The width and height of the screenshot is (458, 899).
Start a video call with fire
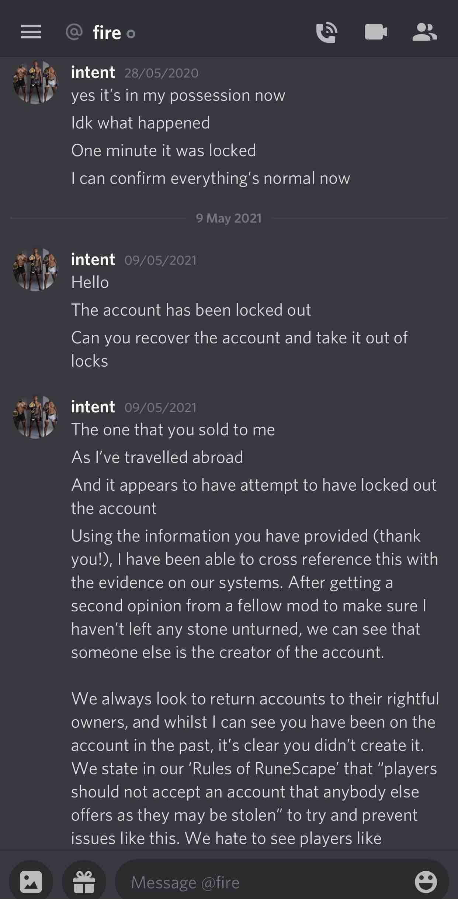(x=376, y=32)
